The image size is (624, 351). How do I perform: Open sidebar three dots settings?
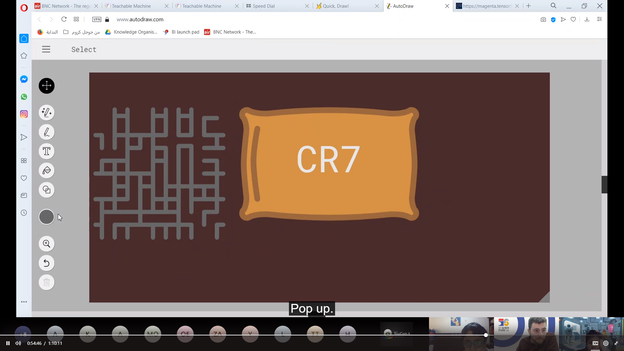(x=24, y=302)
